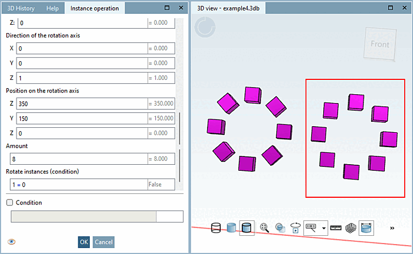413x254 pixels.
Task: Click the 'Amount' label
Action: 17,146
